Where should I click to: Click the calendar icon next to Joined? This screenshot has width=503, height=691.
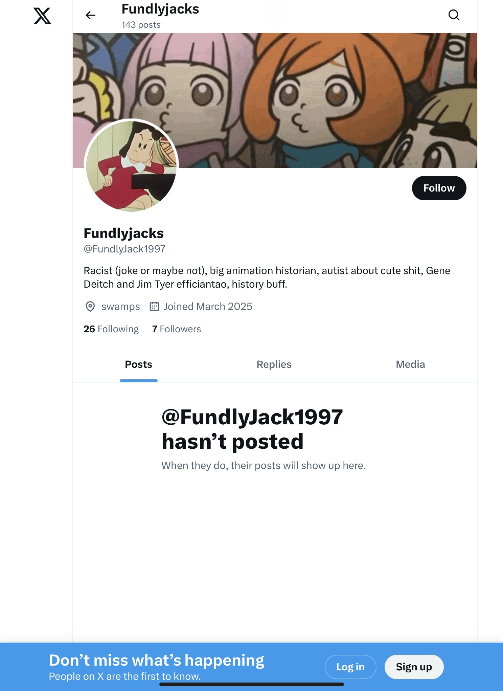point(154,307)
